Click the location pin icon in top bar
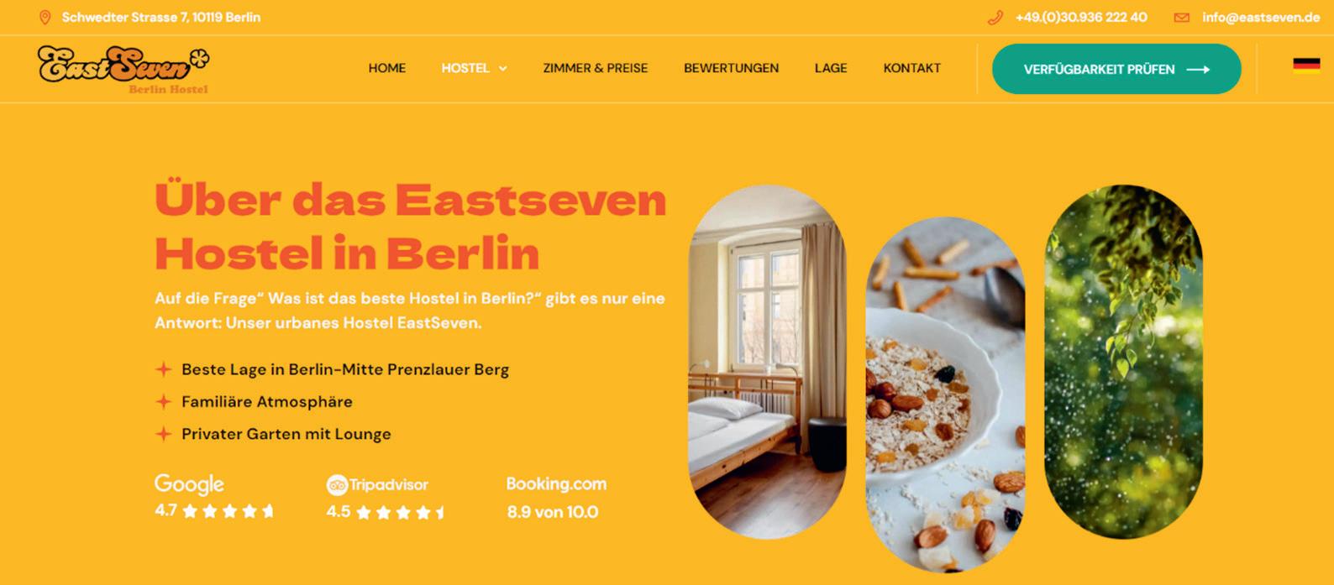This screenshot has width=1334, height=585. (45, 18)
